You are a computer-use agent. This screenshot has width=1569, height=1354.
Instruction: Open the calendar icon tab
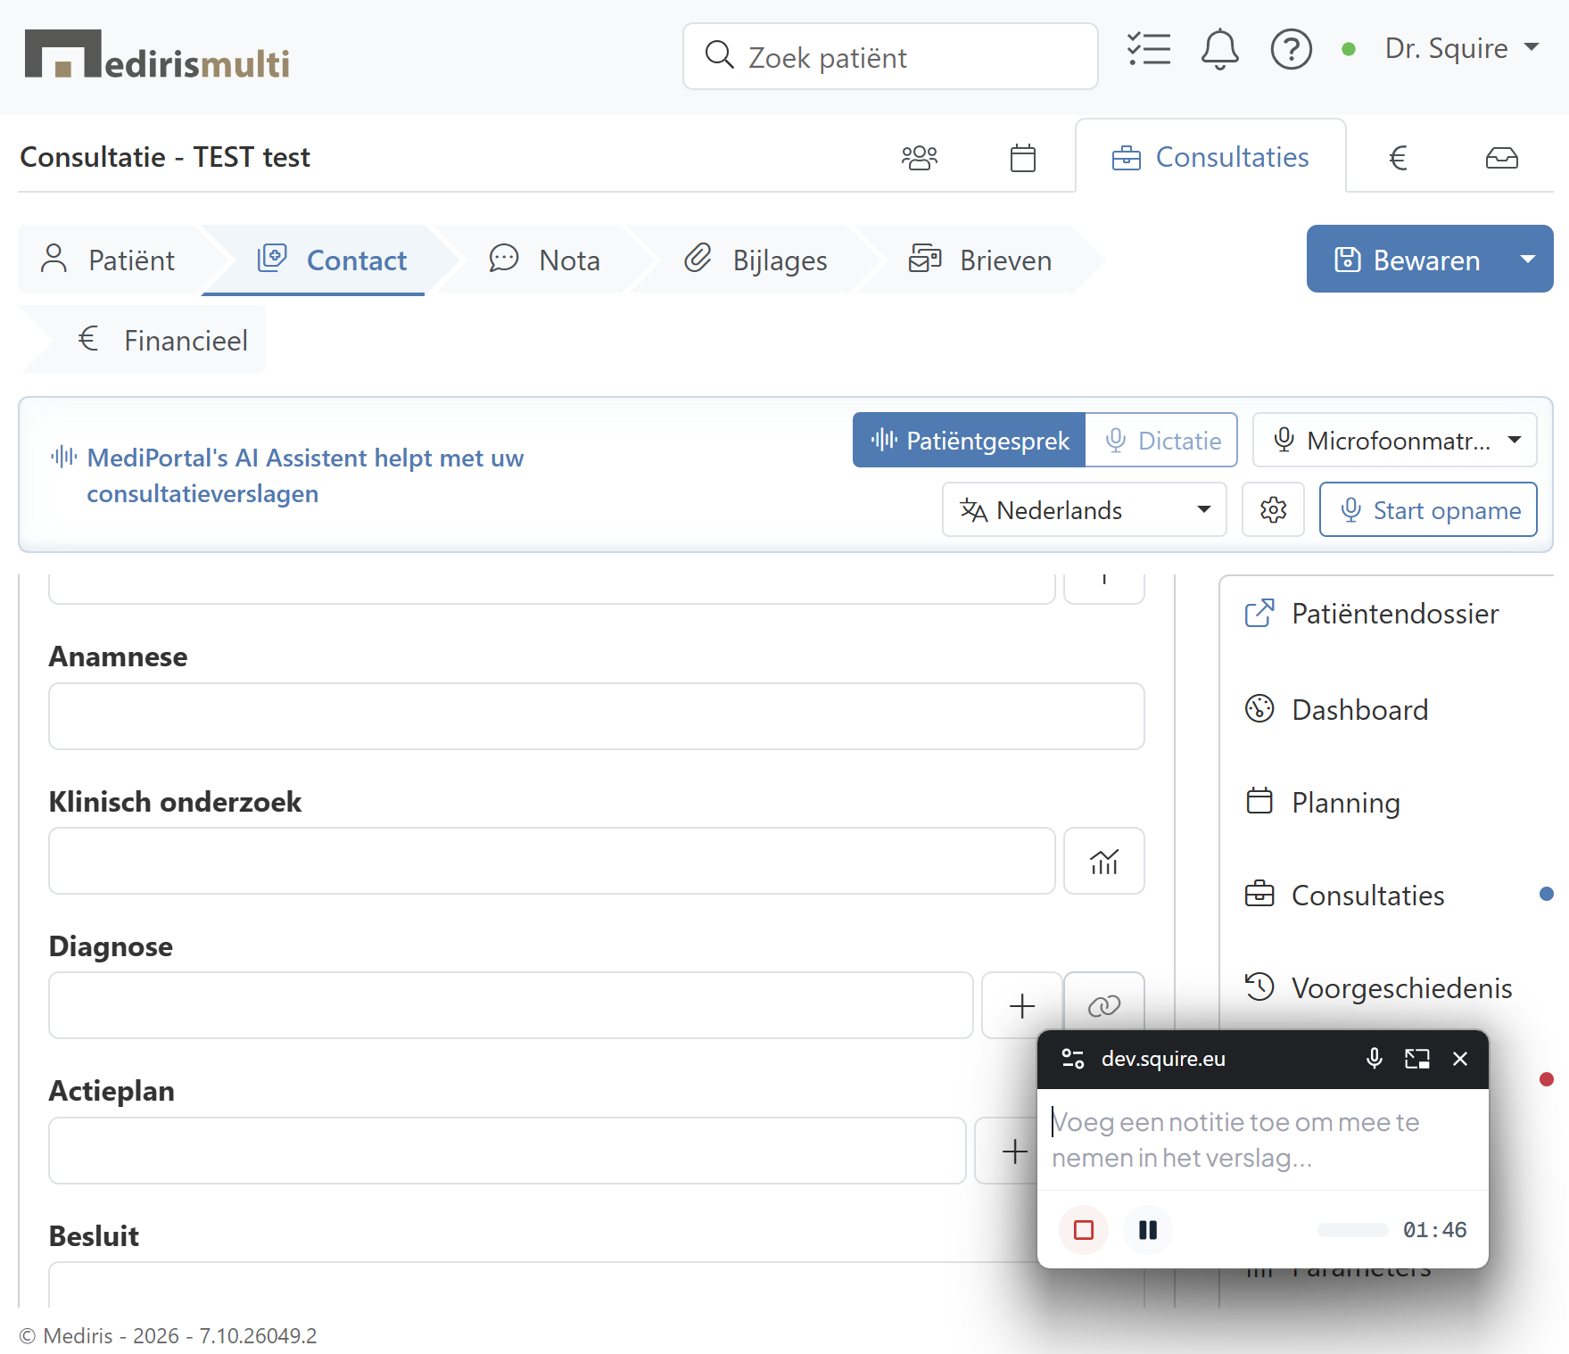click(x=1022, y=158)
